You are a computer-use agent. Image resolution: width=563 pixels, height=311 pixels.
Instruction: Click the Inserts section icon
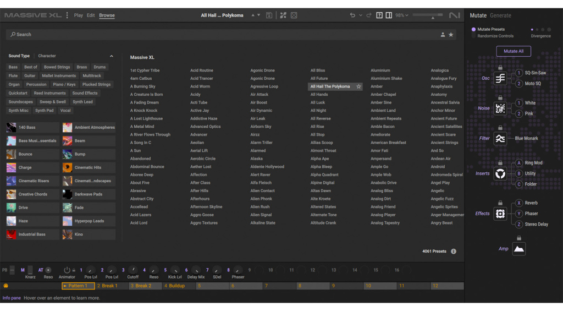[x=500, y=173]
